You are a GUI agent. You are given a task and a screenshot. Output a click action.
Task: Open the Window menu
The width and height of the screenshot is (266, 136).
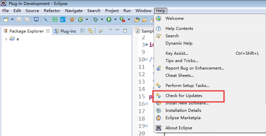tap(143, 11)
